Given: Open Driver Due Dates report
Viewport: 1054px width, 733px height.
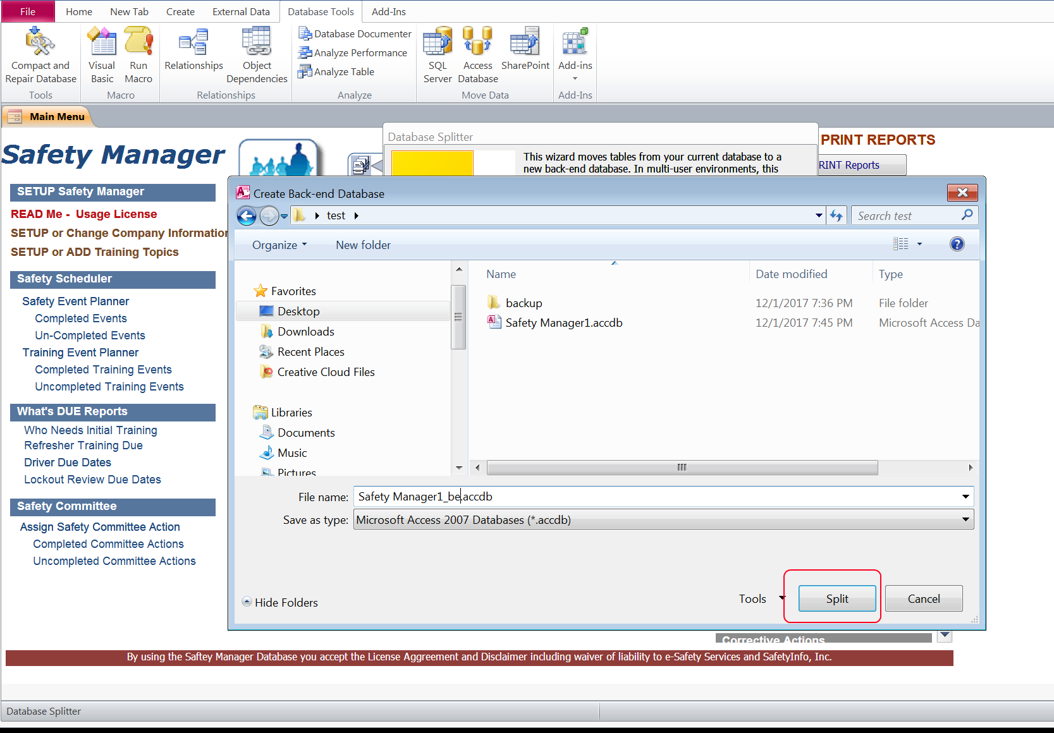Looking at the screenshot, I should coord(68,463).
